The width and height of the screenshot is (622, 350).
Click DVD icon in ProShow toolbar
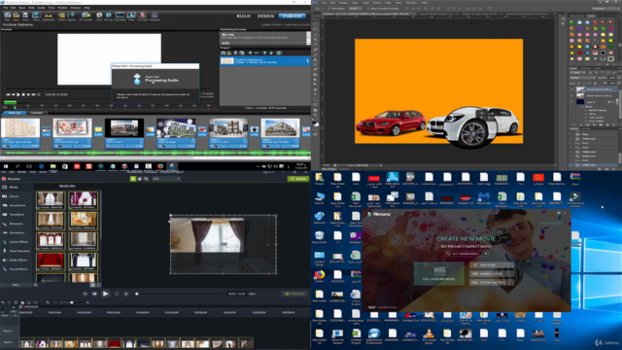[x=99, y=16]
